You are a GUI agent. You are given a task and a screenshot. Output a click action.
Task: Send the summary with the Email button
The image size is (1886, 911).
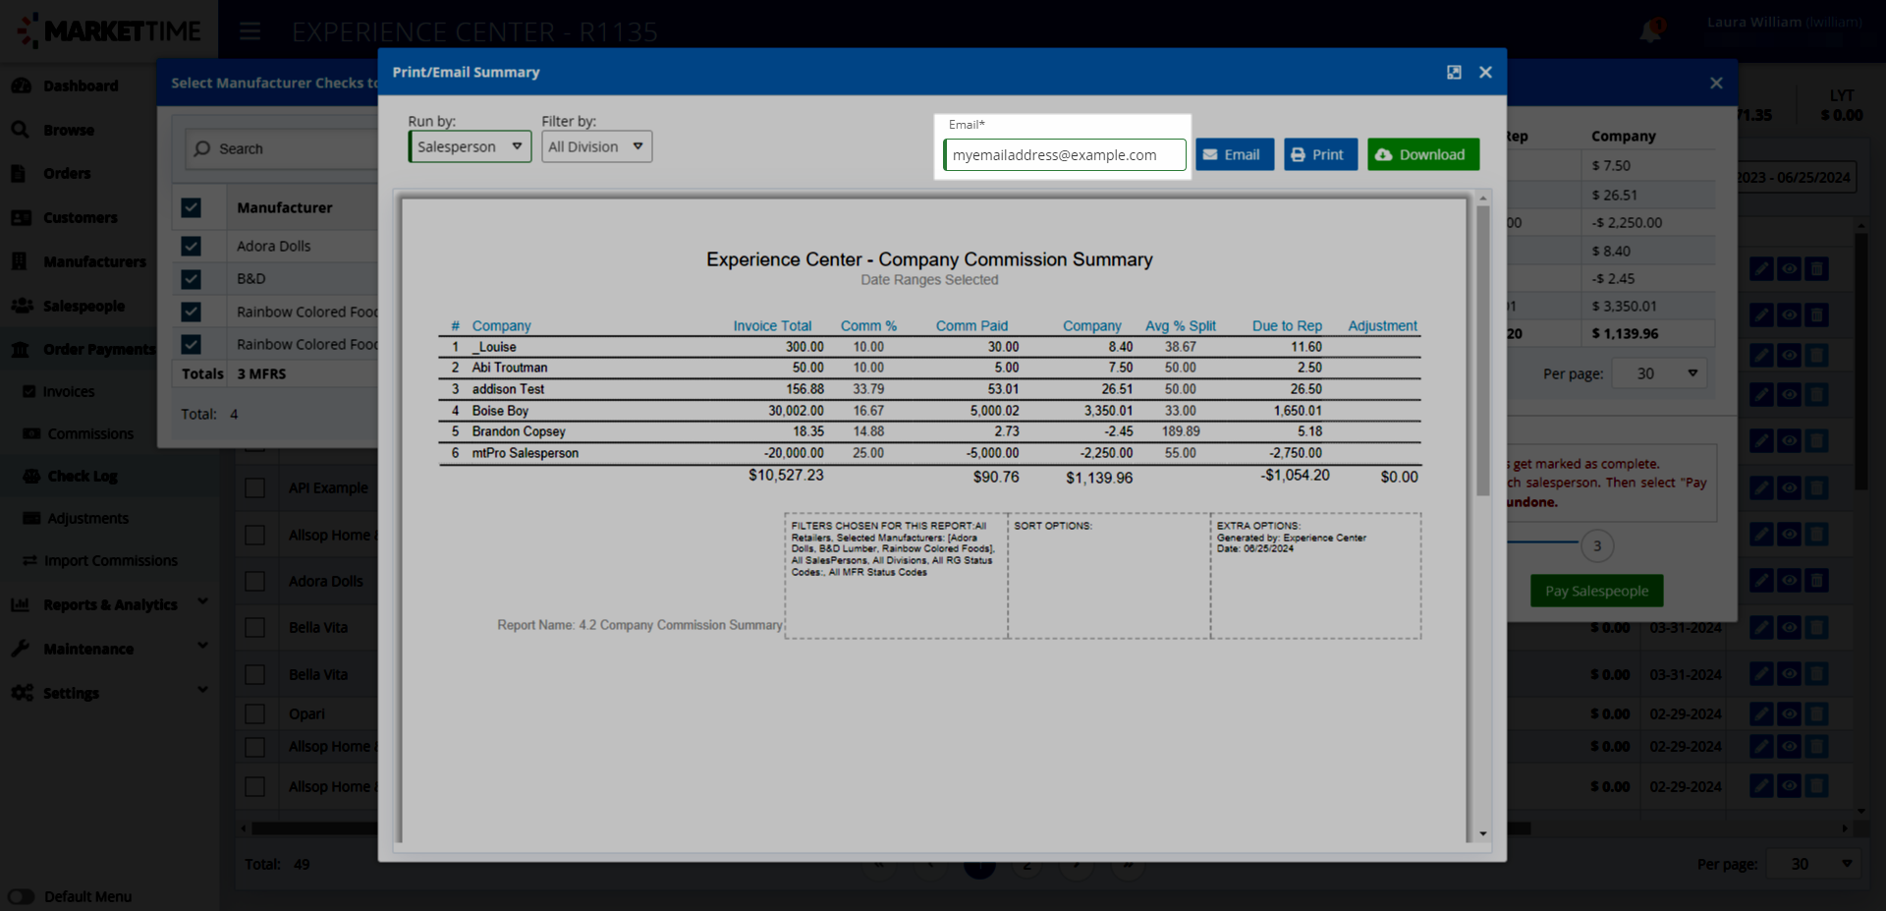point(1235,154)
